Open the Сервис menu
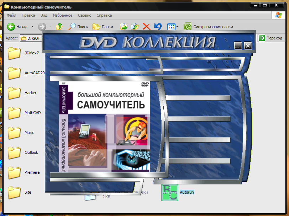 (84, 16)
